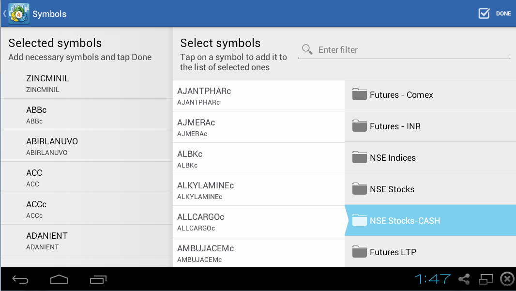516x291 pixels.
Task: Tap ZINCMINIL in selected symbols
Action: point(87,83)
